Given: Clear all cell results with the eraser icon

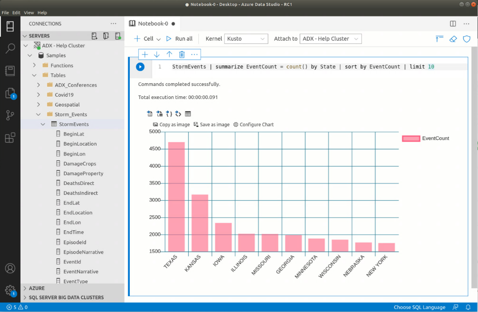Looking at the screenshot, I should pos(452,39).
